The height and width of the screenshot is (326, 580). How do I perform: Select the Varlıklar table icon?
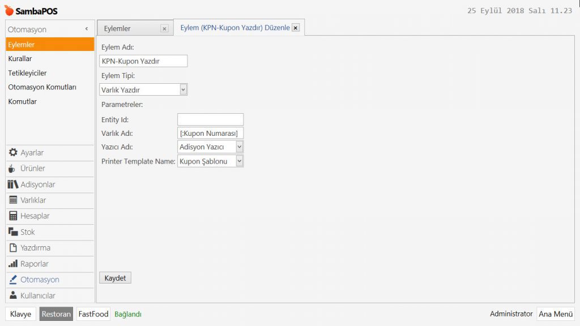pos(13,200)
